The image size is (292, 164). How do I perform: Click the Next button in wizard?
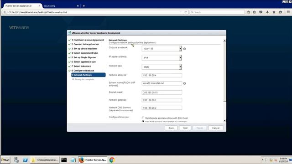(185, 128)
